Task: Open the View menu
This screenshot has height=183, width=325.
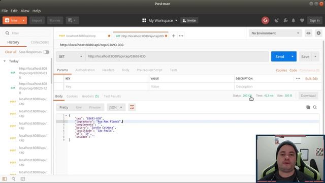Action: pyautogui.click(x=25, y=11)
